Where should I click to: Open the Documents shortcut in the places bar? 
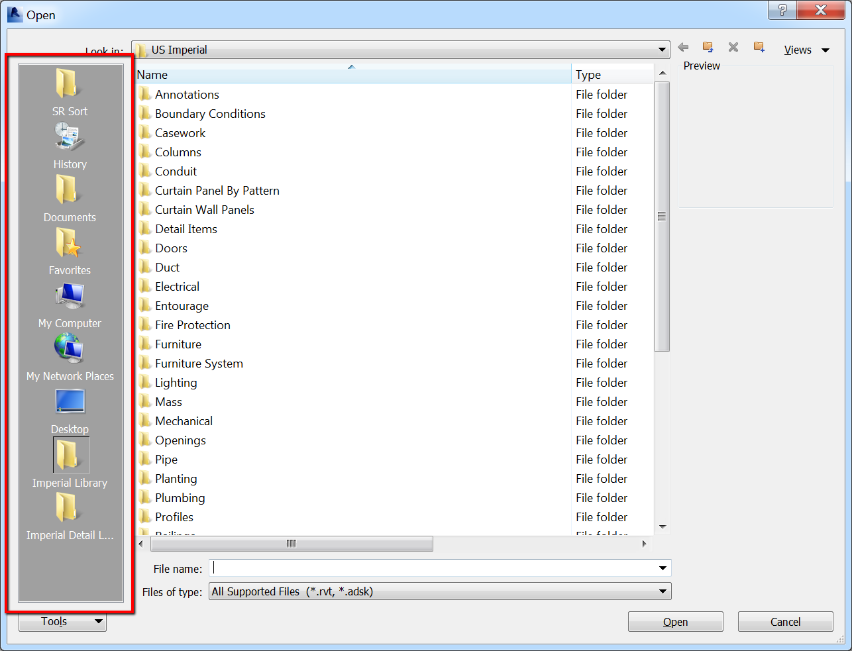click(70, 199)
